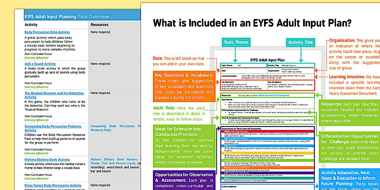Click The Musical Maestro and the Detective link
This screenshot has width=380, height=190.
[x=54, y=93]
